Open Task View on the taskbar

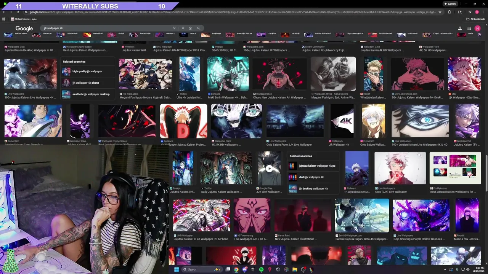click(228, 269)
